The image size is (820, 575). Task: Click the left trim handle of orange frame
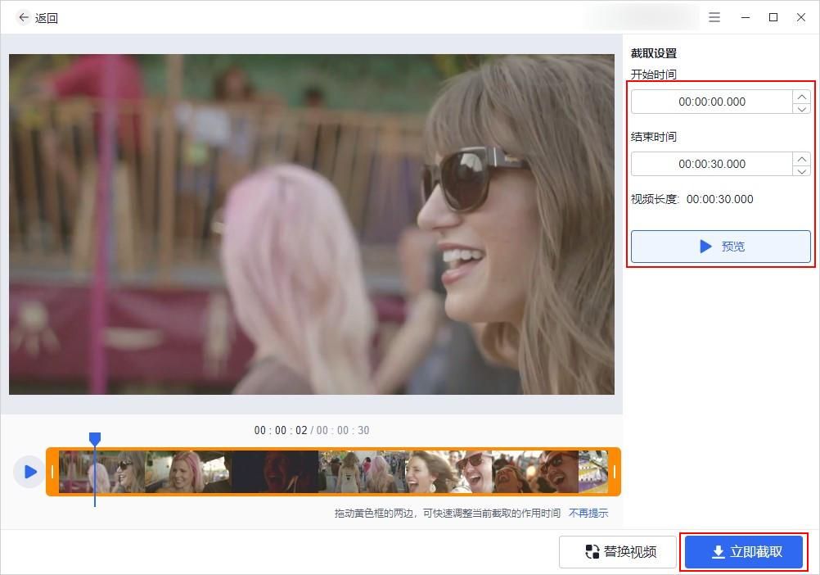[x=52, y=472]
